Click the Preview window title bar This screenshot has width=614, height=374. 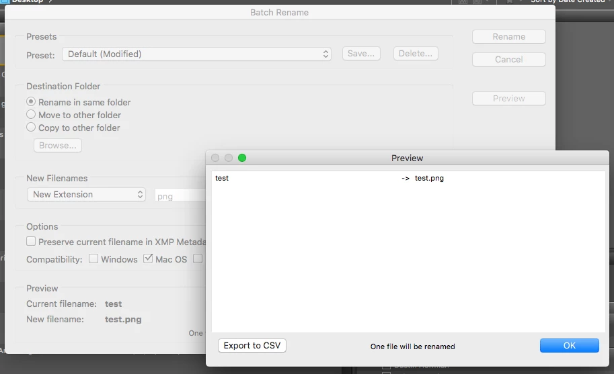[408, 158]
